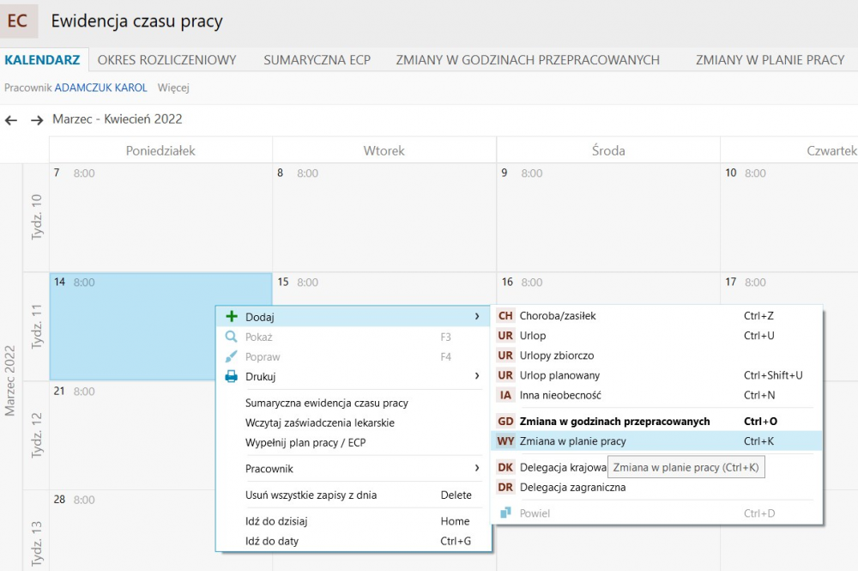Switch to OKRES ROZLICZENIOWY tab
The image size is (858, 571).
click(166, 60)
